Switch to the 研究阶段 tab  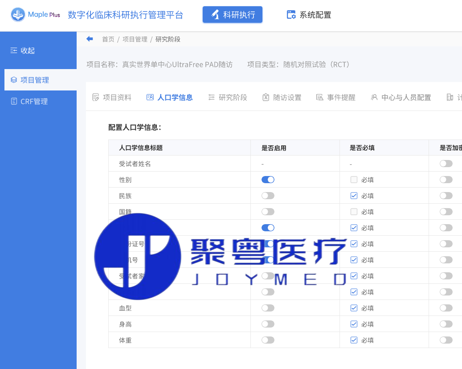point(228,98)
